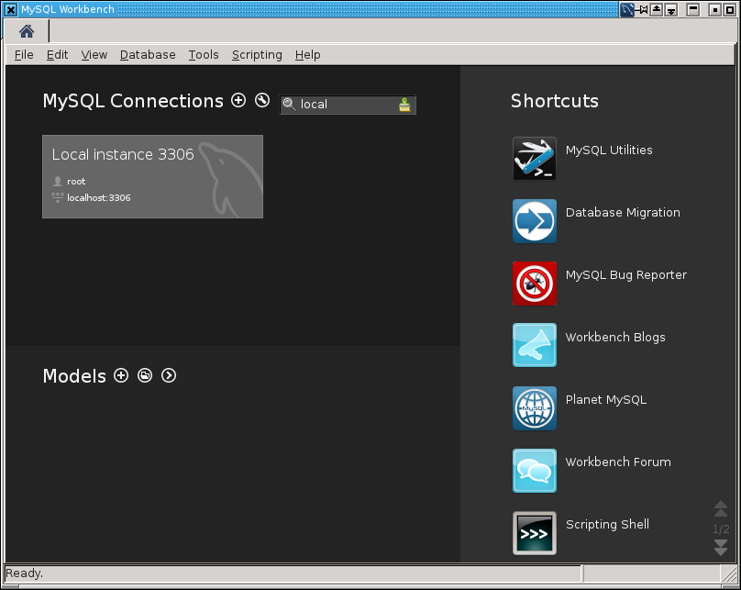The height and width of the screenshot is (590, 741).
Task: Click the 'root' user label
Action: (x=76, y=181)
